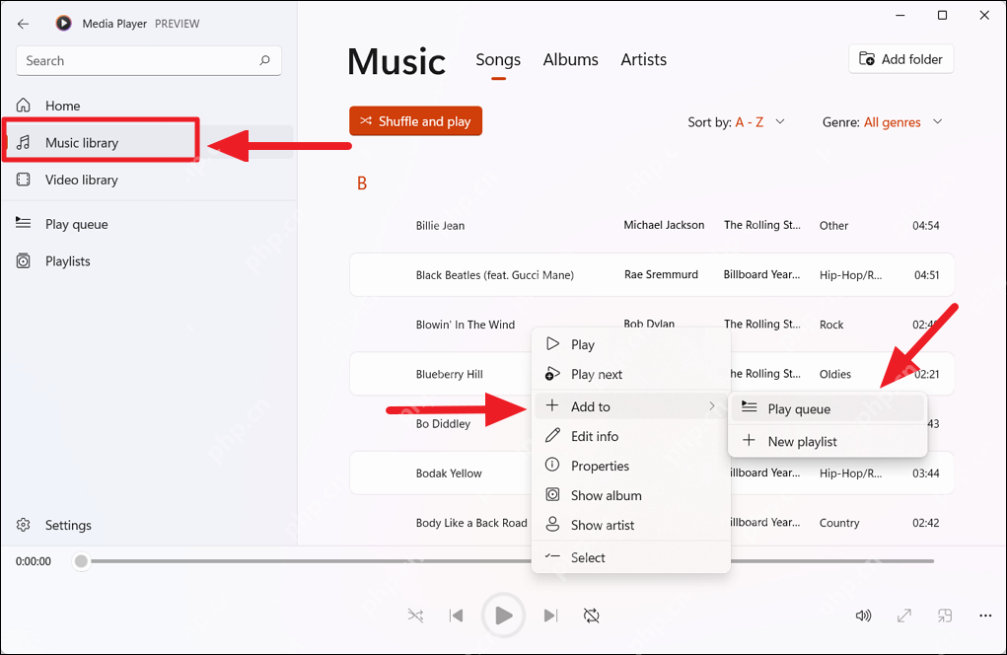
Task: Click the Michael Jackson artist name
Action: tap(664, 225)
